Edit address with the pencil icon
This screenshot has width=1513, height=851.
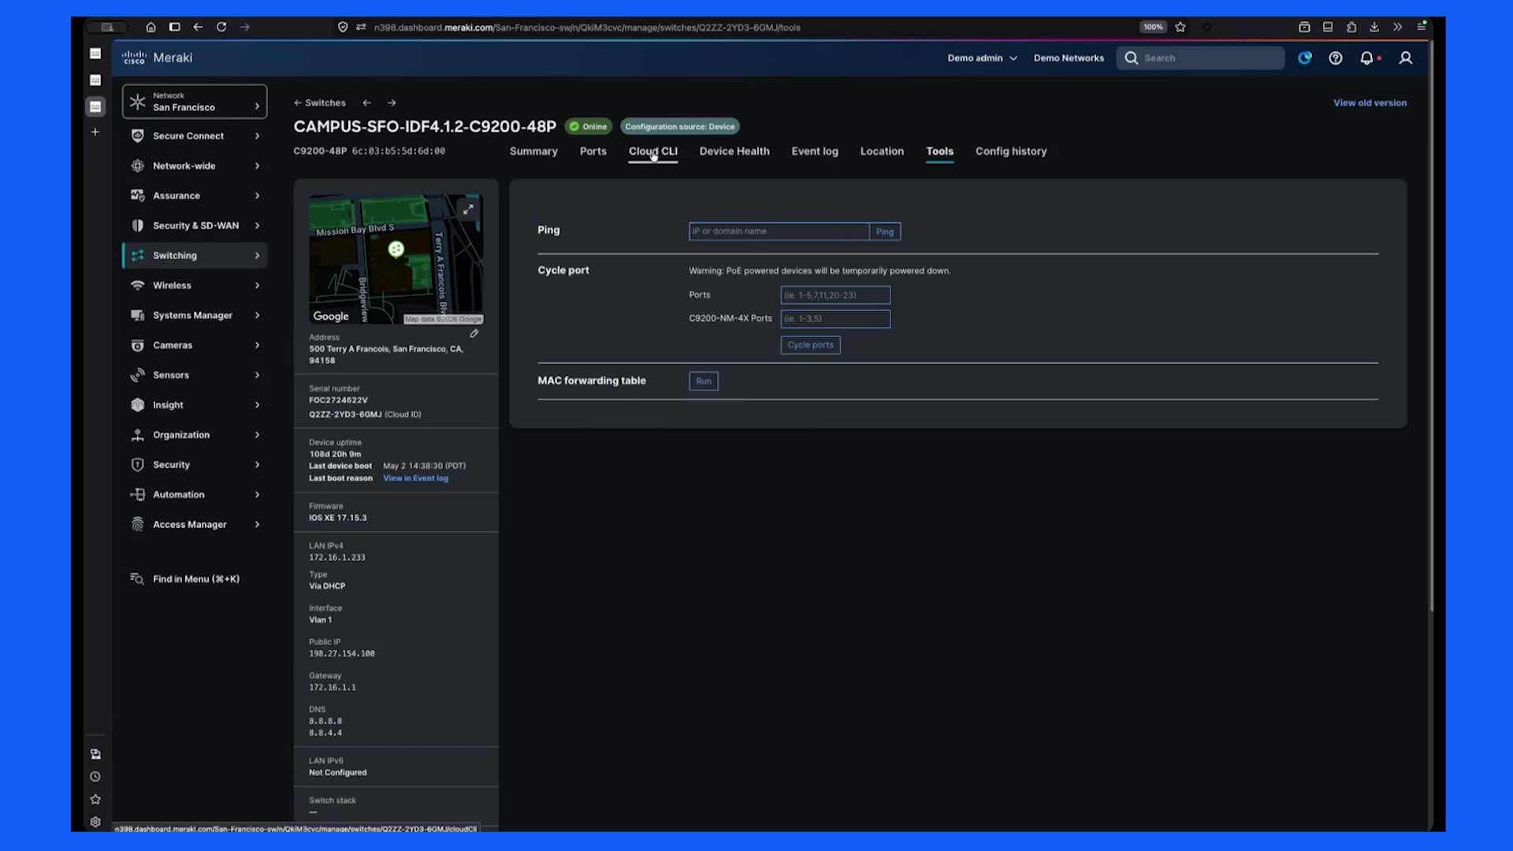point(474,334)
